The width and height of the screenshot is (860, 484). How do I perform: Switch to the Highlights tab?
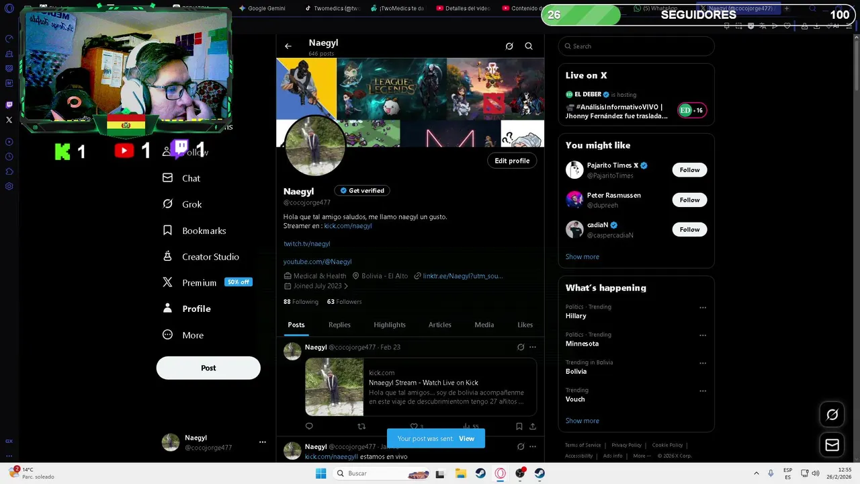[x=390, y=325]
